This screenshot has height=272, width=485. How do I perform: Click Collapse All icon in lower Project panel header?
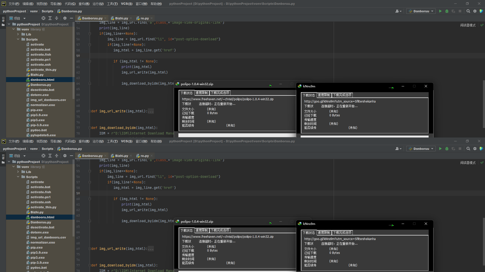click(57, 156)
